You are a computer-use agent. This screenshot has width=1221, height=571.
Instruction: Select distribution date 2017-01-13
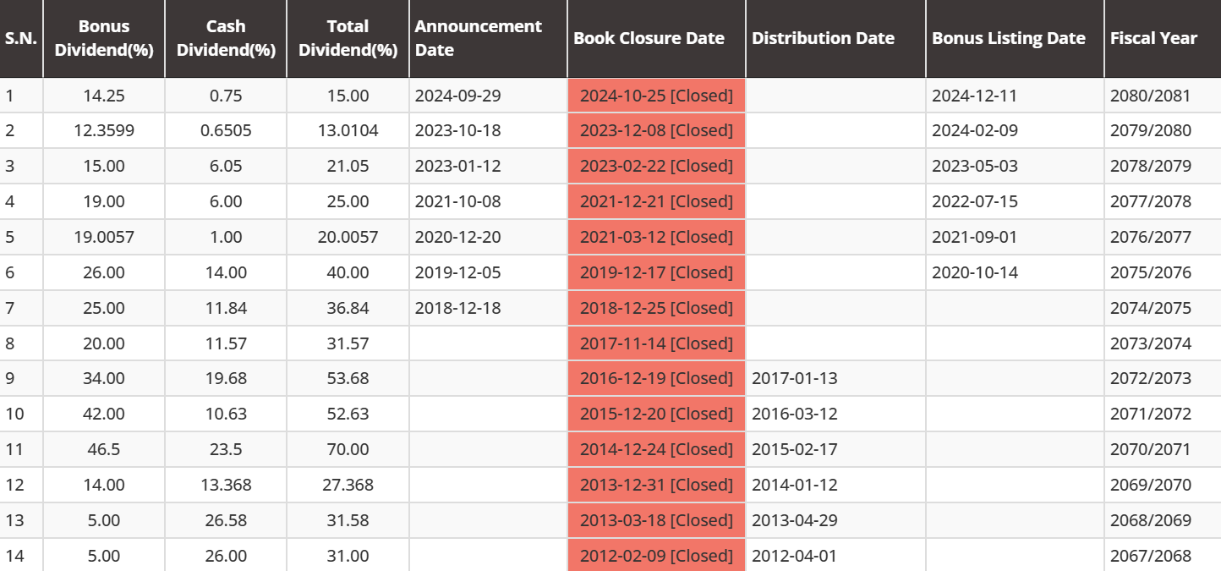pos(794,378)
